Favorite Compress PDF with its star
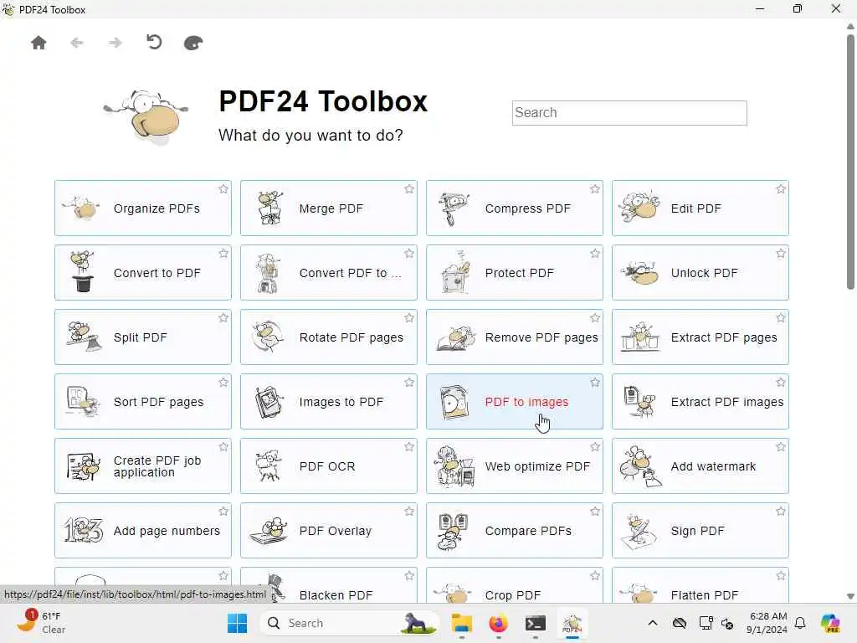The image size is (857, 643). pos(595,189)
